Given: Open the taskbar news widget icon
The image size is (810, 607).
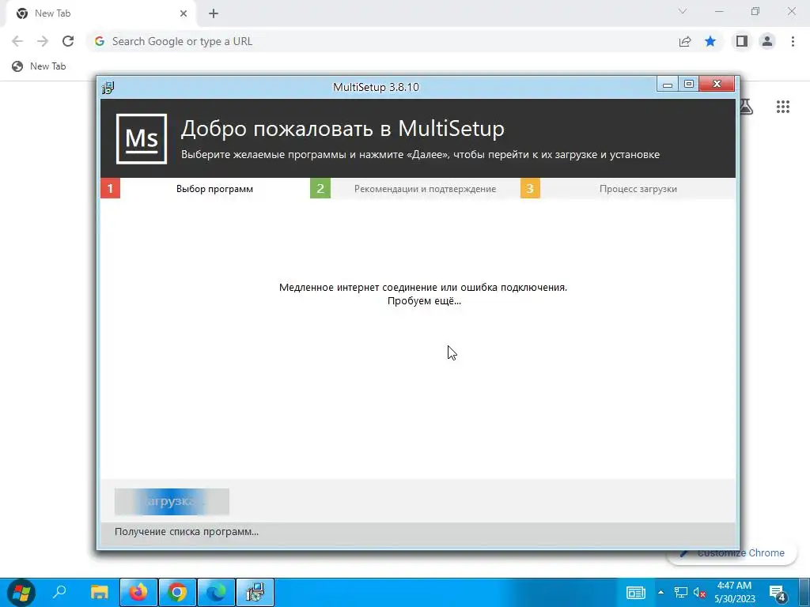Looking at the screenshot, I should (636, 593).
